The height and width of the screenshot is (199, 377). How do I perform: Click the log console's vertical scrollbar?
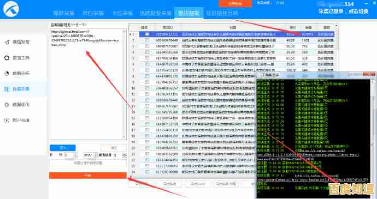pyautogui.click(x=373, y=138)
